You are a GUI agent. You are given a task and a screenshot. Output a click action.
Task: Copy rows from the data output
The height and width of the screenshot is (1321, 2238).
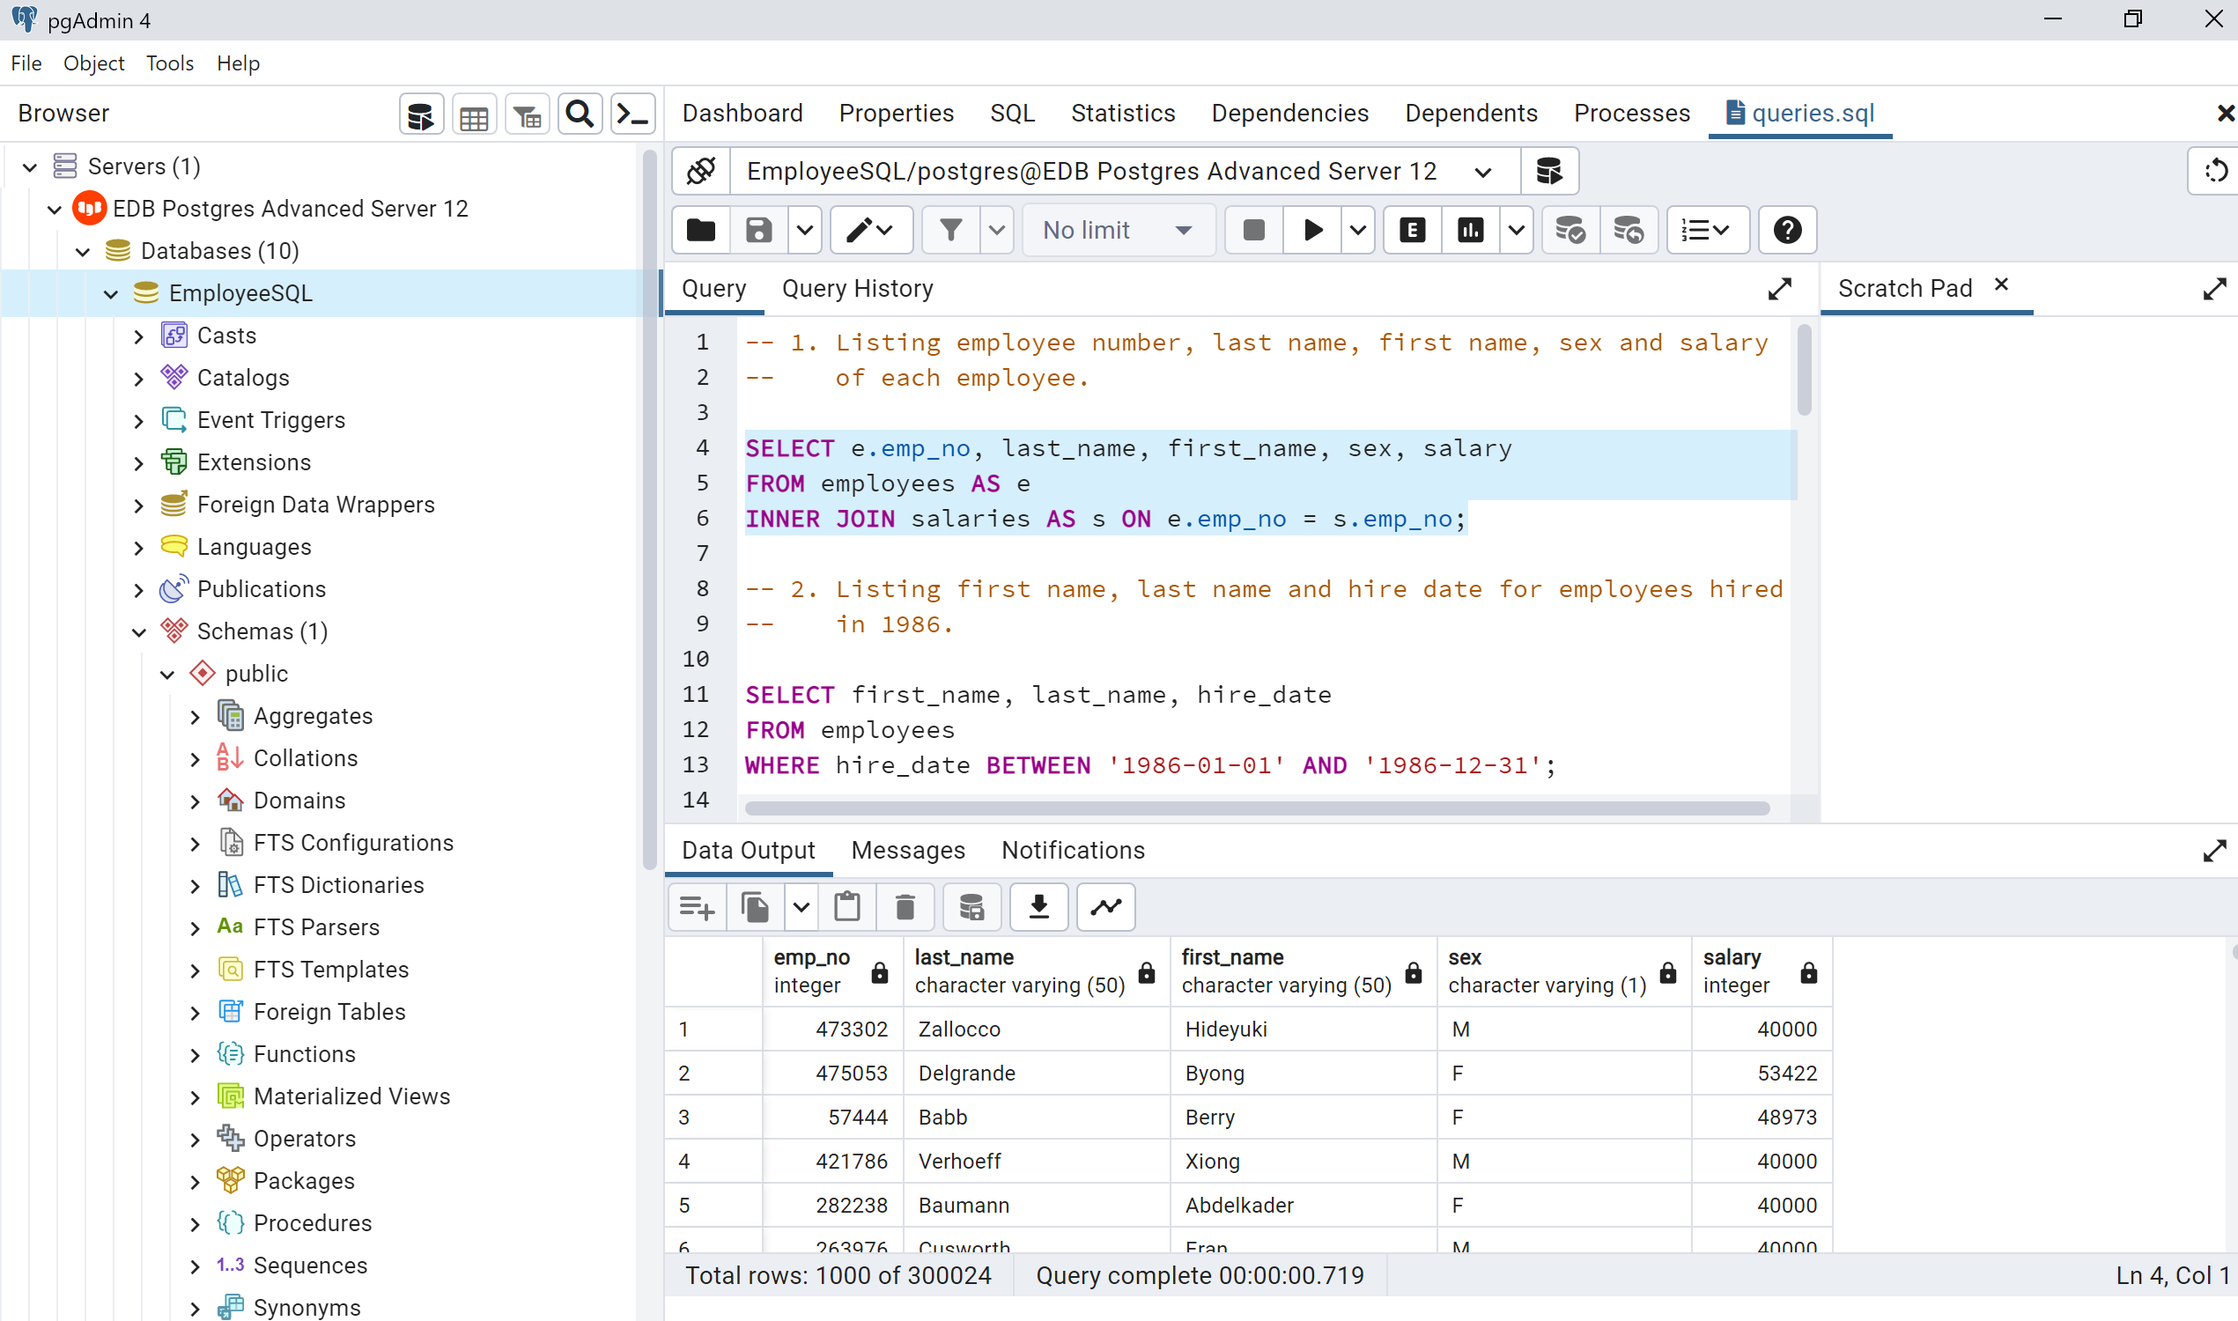coord(755,907)
